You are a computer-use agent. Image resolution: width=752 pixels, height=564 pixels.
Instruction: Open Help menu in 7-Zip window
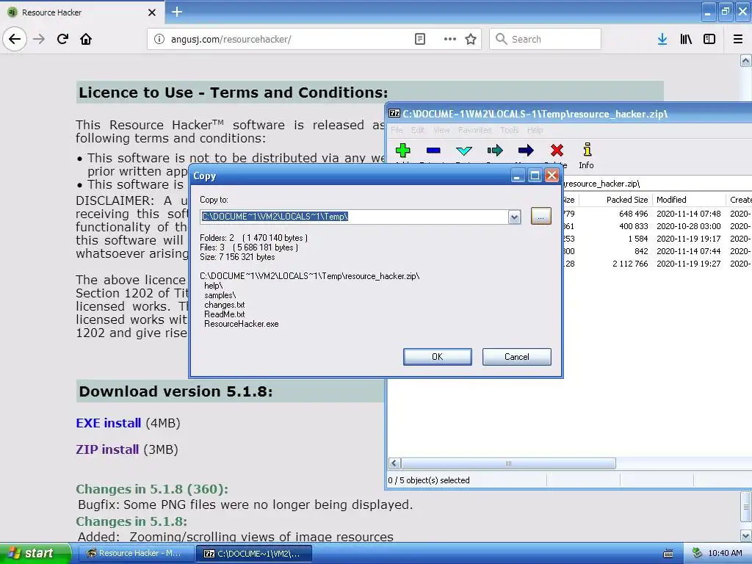pyautogui.click(x=535, y=130)
